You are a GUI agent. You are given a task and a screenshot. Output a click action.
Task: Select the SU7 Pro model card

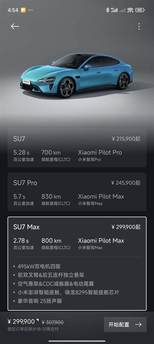coord(77,192)
